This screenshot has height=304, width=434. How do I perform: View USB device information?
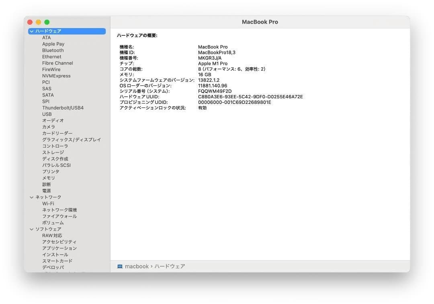(x=46, y=114)
